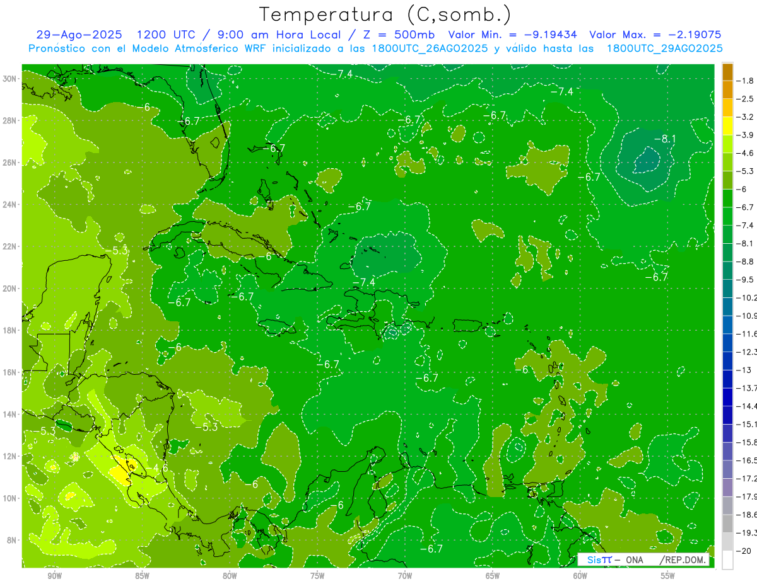This screenshot has height=584, width=757.
Task: Click the colorbar value "-2.5"
Action: point(746,99)
